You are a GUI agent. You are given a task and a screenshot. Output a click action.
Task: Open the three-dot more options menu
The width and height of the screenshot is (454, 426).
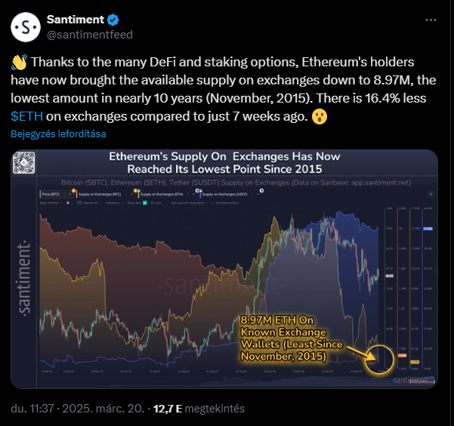click(x=431, y=20)
